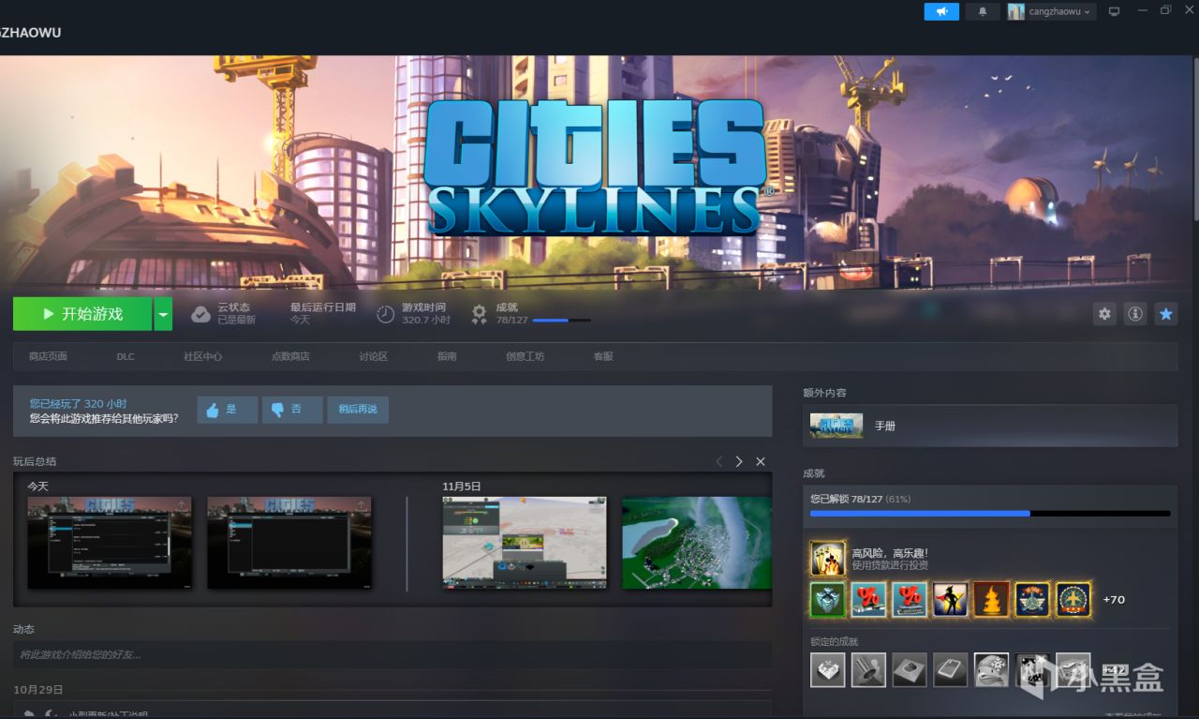Click the 否 thumbs-down button
Image resolution: width=1199 pixels, height=719 pixels.
[292, 410]
